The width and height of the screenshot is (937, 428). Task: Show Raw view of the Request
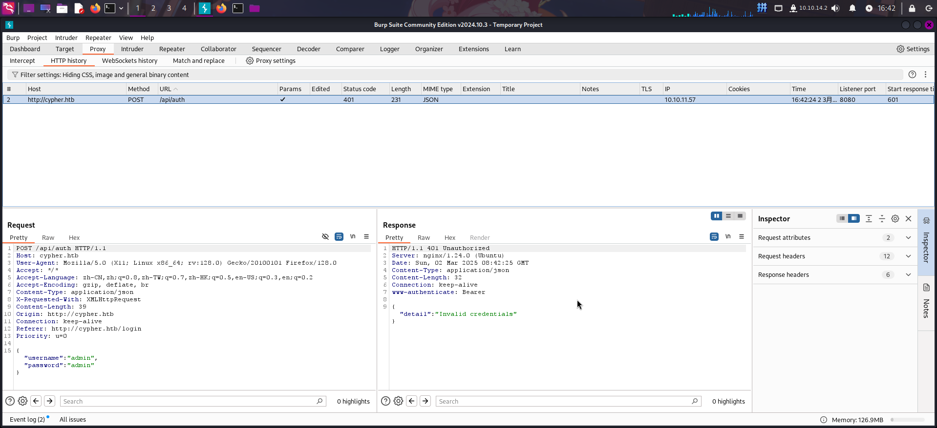click(48, 238)
